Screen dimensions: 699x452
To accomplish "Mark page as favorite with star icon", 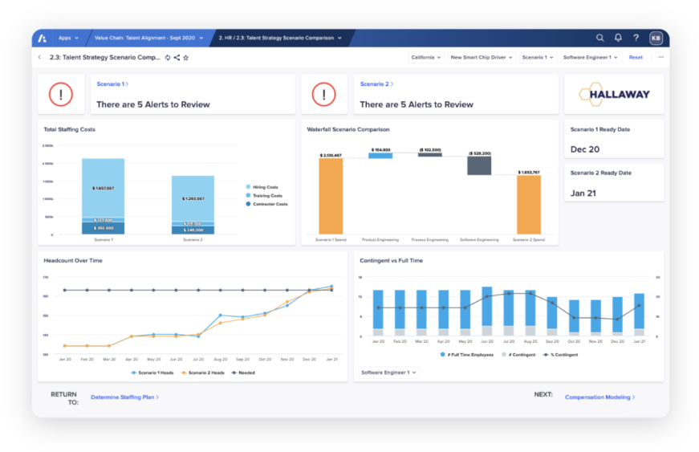I will [x=186, y=58].
